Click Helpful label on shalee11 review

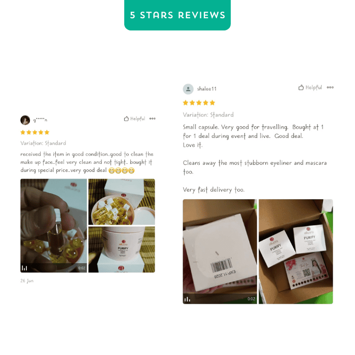pyautogui.click(x=313, y=87)
